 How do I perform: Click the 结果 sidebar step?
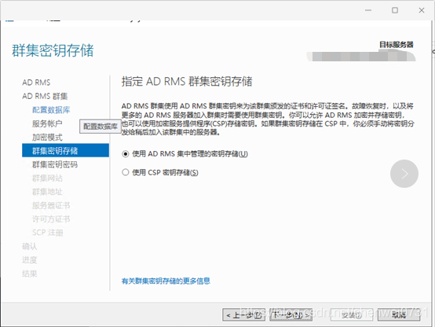pyautogui.click(x=29, y=274)
